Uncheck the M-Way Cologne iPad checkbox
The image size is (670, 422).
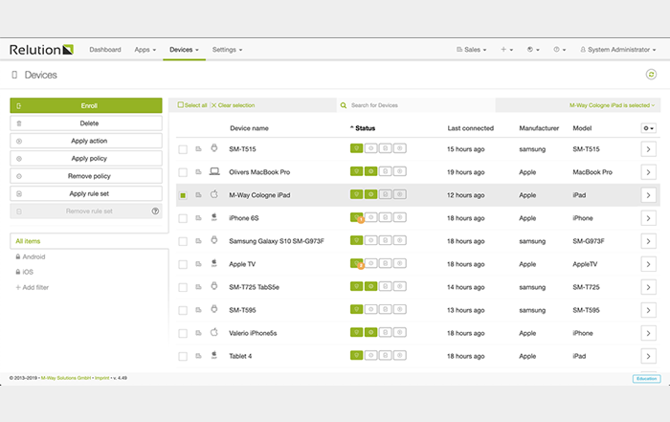183,195
